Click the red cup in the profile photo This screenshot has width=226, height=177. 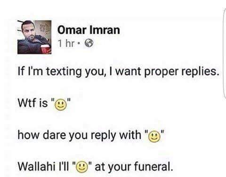pos(44,49)
